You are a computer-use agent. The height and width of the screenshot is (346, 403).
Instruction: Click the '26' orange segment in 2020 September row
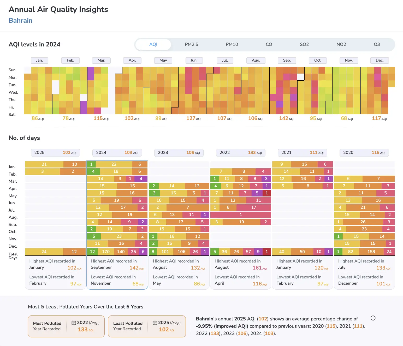coord(363,222)
